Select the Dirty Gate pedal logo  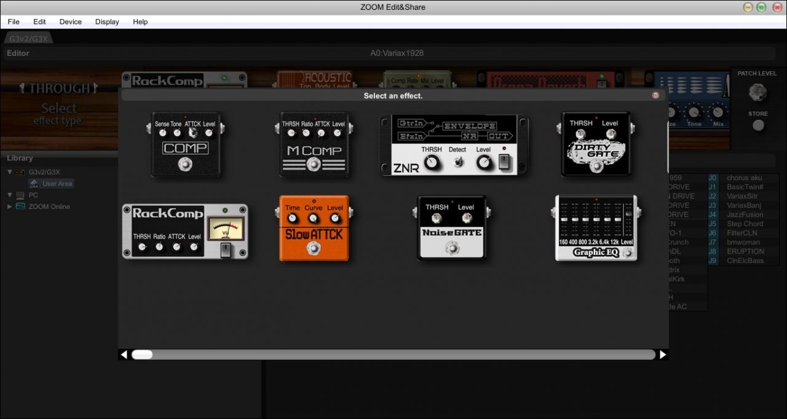[596, 151]
